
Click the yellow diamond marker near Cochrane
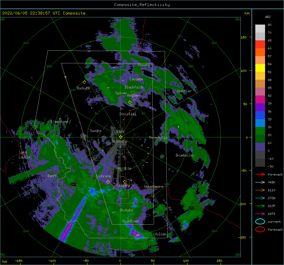click(x=108, y=182)
